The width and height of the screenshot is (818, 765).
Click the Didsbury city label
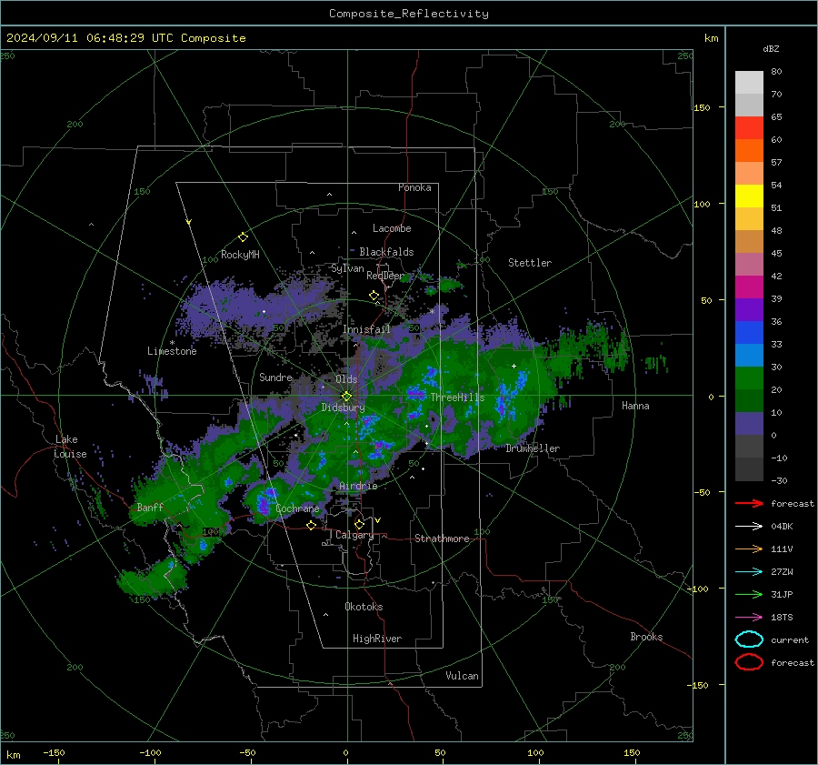(x=343, y=408)
